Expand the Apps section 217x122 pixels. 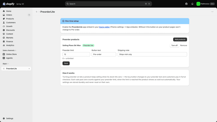[x=6, y=64]
